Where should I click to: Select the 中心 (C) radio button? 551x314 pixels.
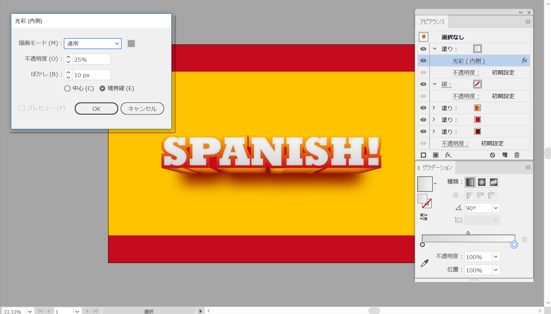click(67, 88)
